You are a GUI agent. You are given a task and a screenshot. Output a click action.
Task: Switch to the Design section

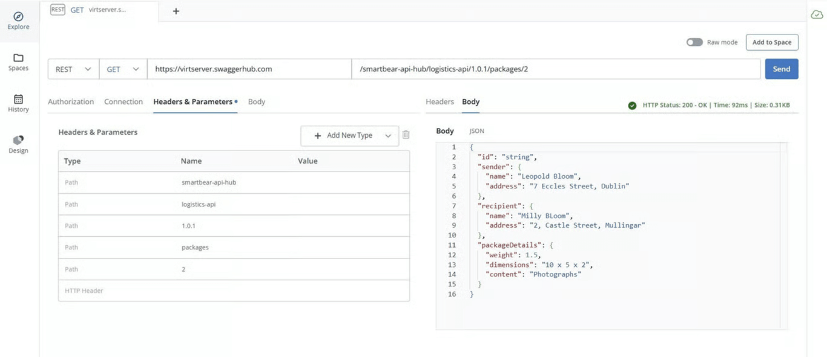[x=18, y=144]
